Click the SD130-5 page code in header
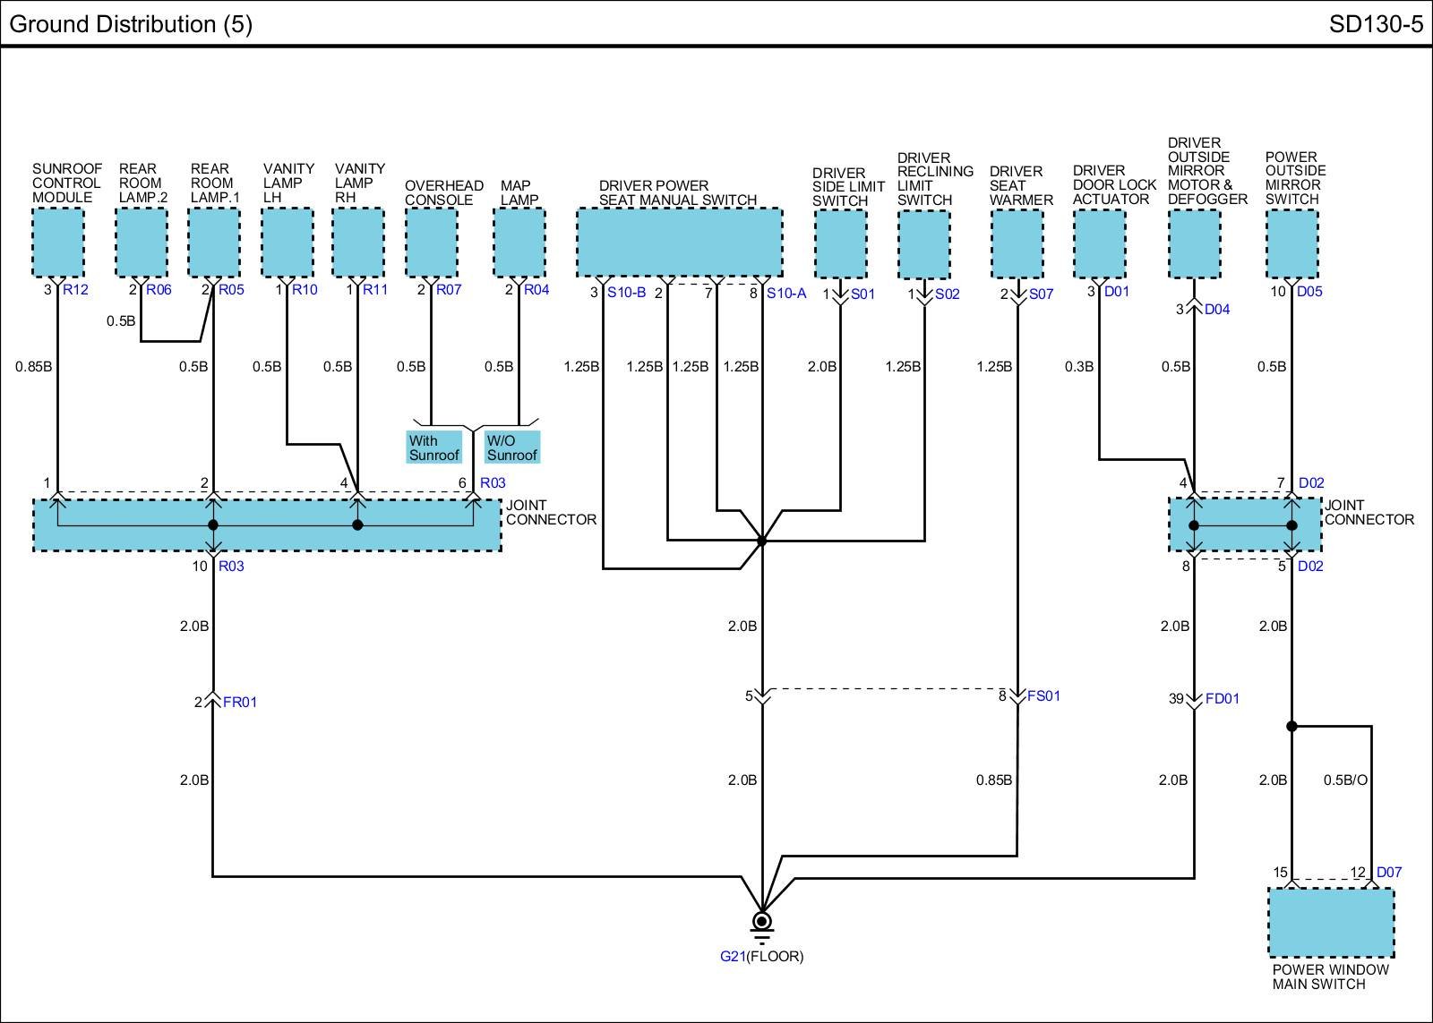 1375,24
